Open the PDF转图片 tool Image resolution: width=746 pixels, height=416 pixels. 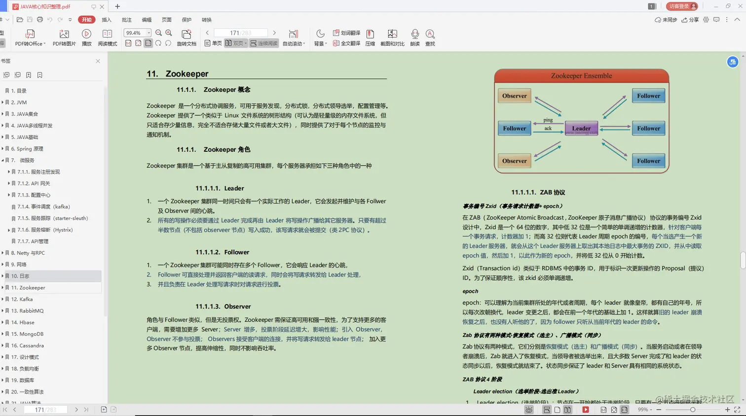[x=64, y=36]
